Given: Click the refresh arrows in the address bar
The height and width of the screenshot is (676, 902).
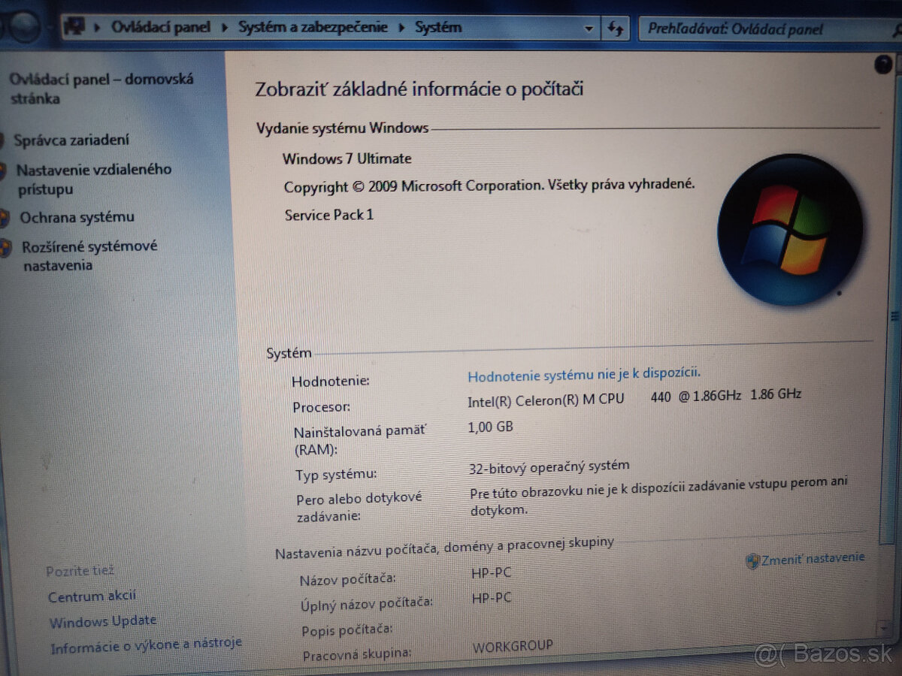Looking at the screenshot, I should tap(616, 27).
